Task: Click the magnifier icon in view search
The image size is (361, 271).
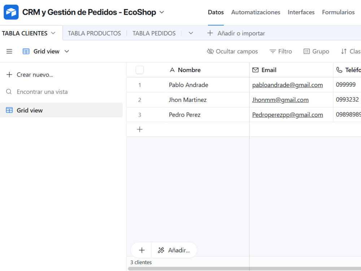Action: pos(9,92)
